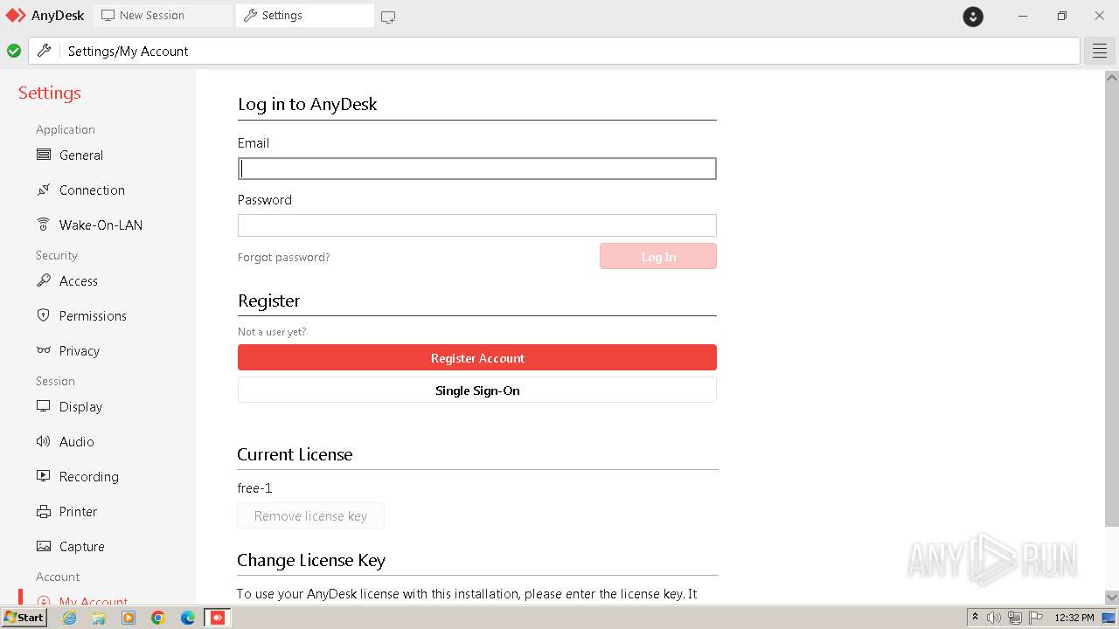This screenshot has height=629, width=1119.
Task: Click the volume icon in system tray
Action: tap(994, 618)
